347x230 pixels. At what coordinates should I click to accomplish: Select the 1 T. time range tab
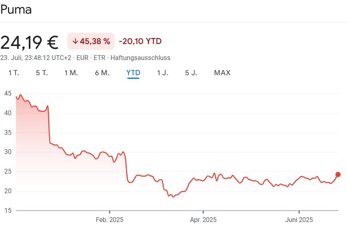pos(14,73)
